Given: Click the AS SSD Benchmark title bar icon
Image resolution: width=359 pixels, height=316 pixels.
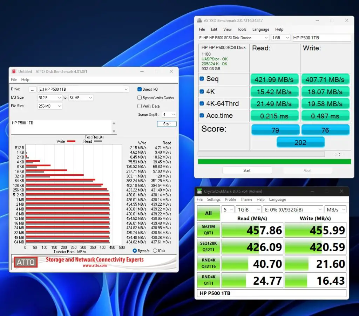Looking at the screenshot, I should click(x=199, y=20).
